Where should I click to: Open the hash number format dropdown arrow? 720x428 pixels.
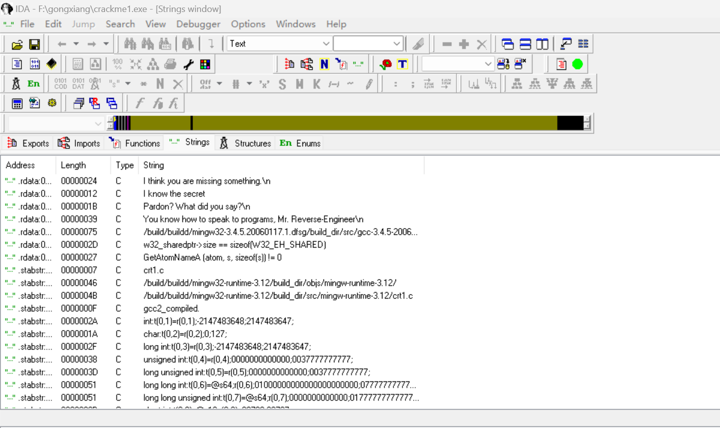249,83
